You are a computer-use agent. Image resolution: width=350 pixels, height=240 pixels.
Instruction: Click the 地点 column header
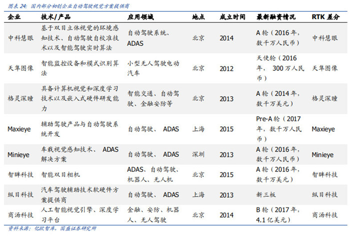[x=198, y=17]
